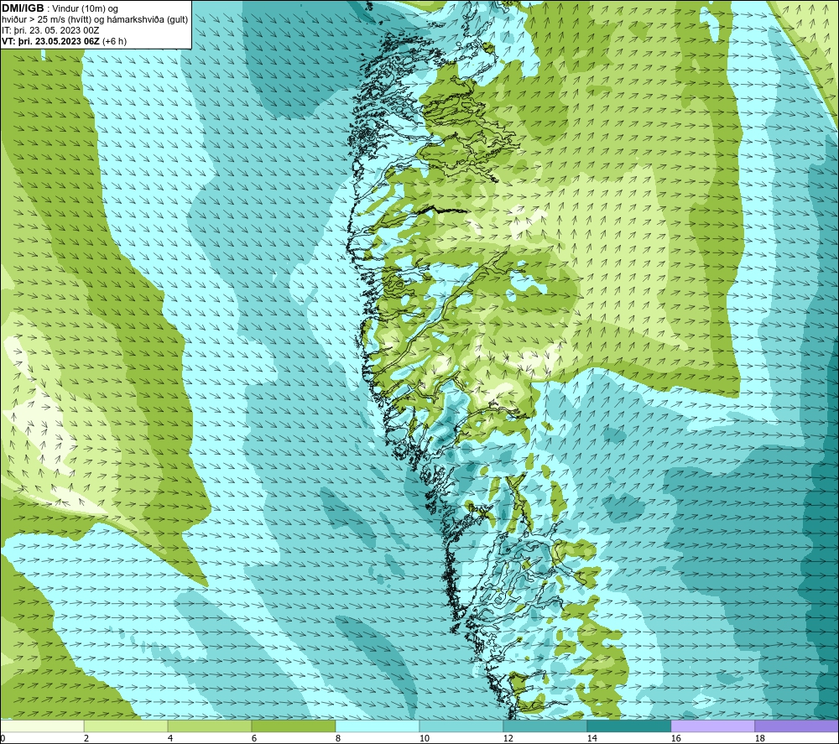839x744 pixels.
Task: Click the medium green 4–6 legend color band
Action: [x=210, y=726]
